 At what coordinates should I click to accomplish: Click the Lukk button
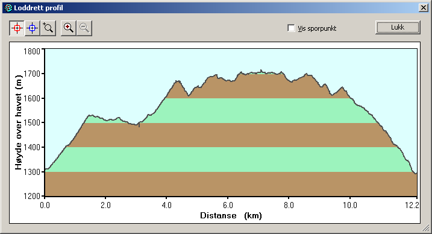pyautogui.click(x=398, y=28)
